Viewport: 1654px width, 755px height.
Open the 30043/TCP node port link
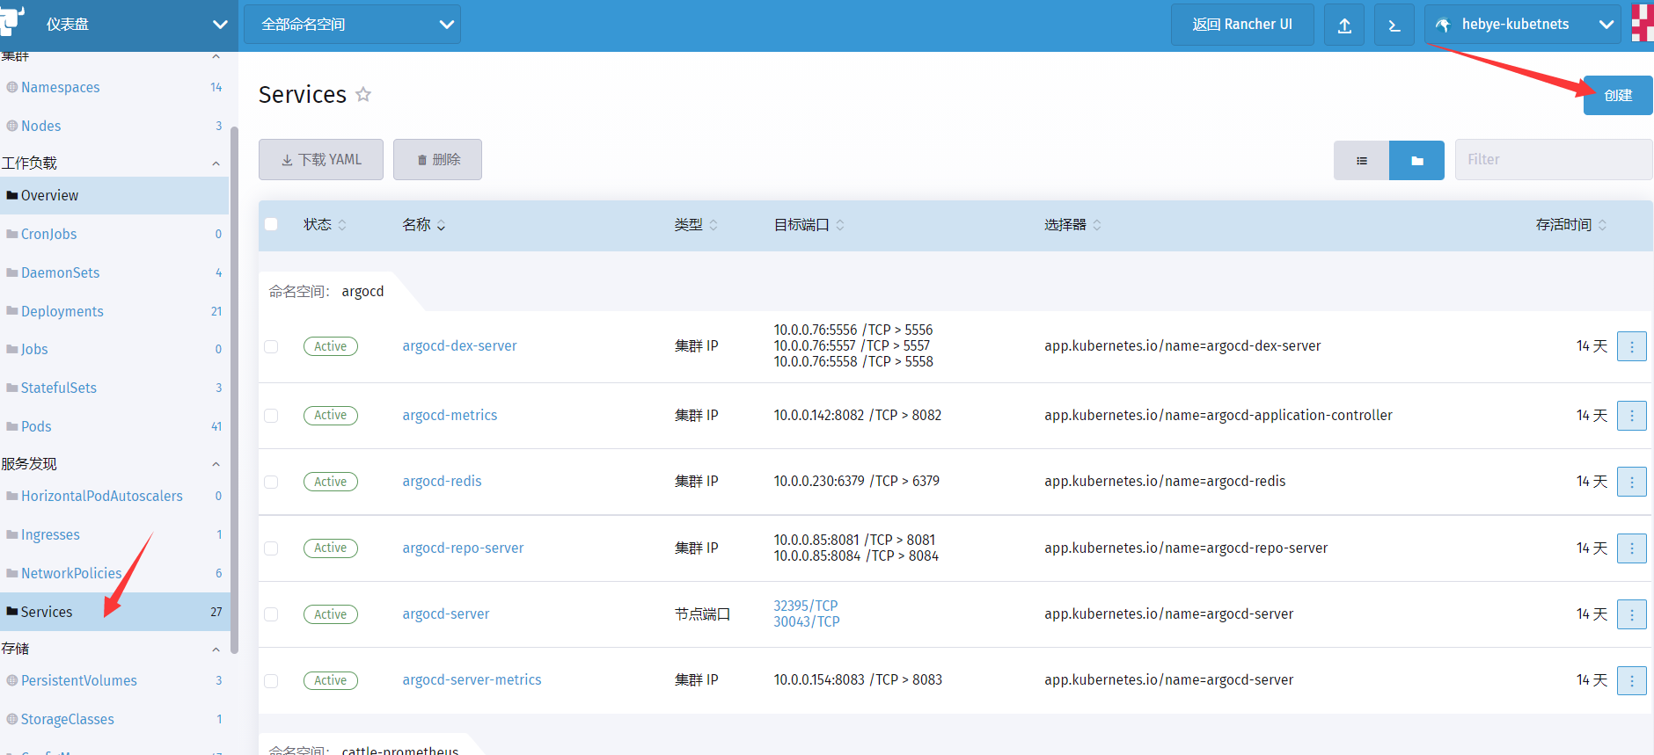pyautogui.click(x=807, y=621)
